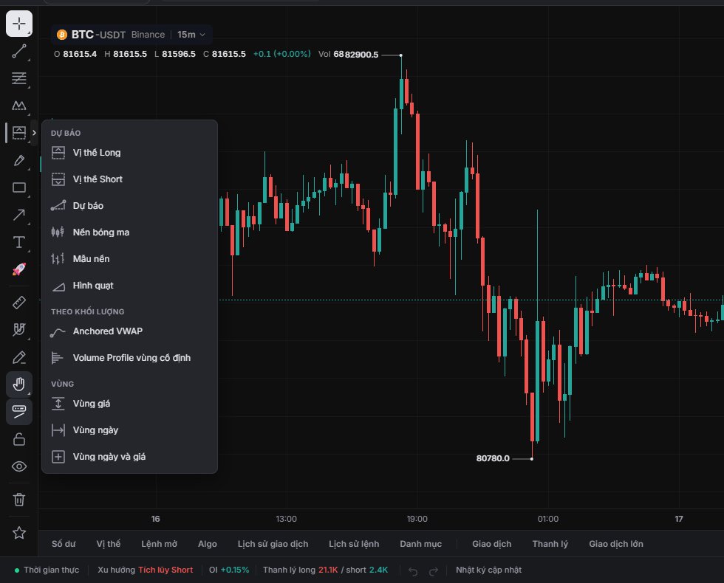The image size is (724, 583).
Task: Open the BTC-USDT symbol selector
Action: [x=98, y=35]
